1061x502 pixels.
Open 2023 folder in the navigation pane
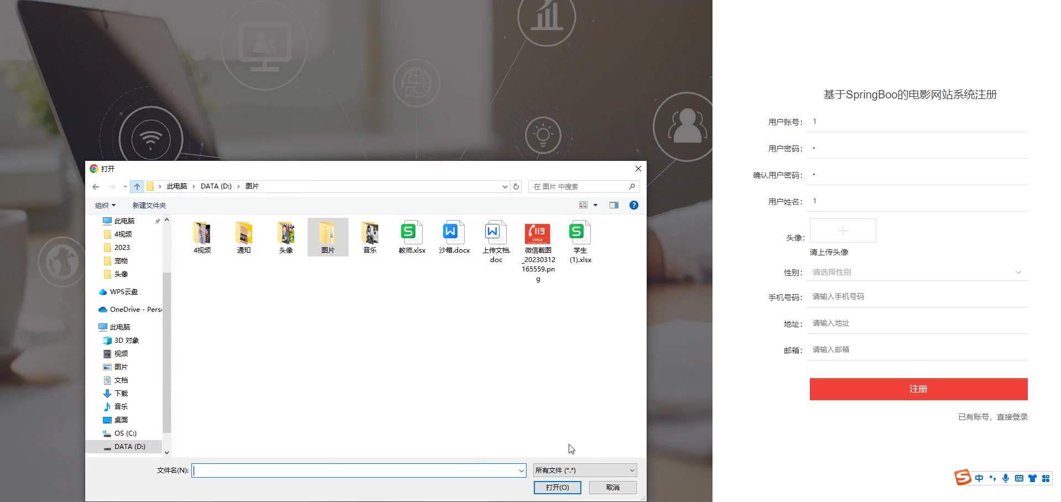coord(122,248)
